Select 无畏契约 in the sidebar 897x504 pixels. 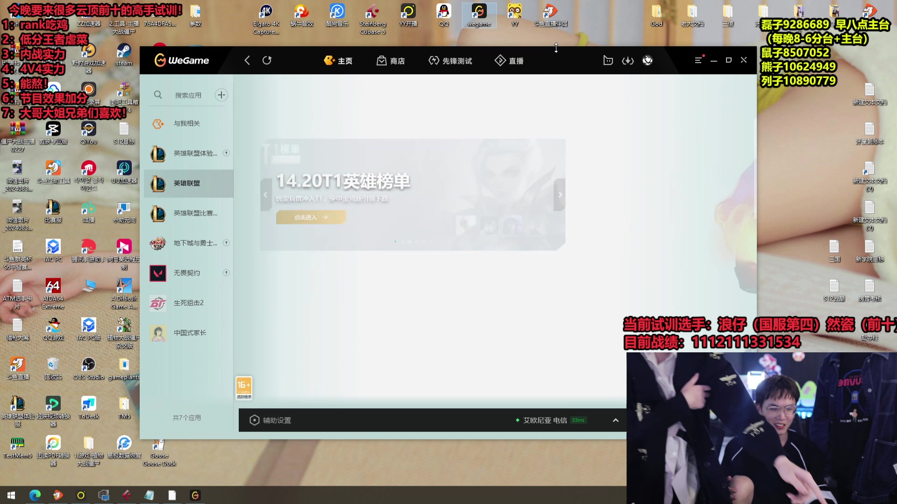[x=189, y=273]
